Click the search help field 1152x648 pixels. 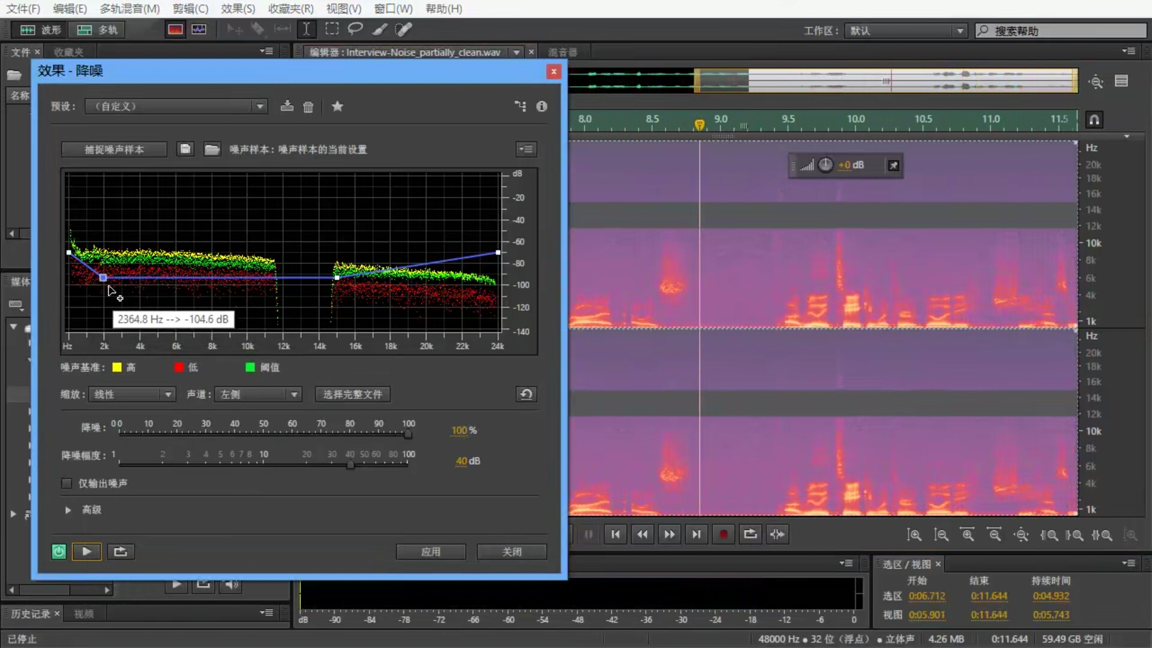pos(1061,31)
